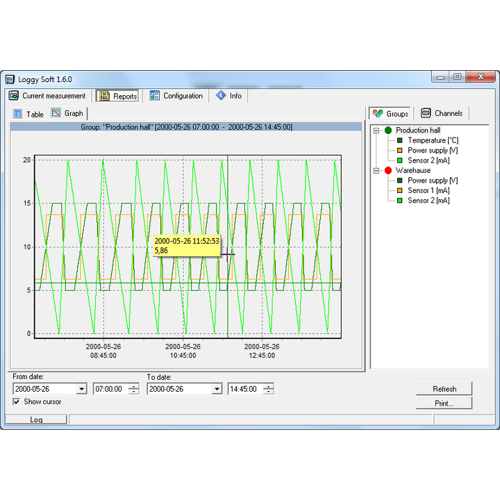The height and width of the screenshot is (500, 500).
Task: Click the Channels panel icon
Action: (426, 113)
